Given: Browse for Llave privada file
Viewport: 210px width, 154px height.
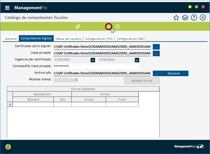Looking at the screenshot, I should coord(156,53).
